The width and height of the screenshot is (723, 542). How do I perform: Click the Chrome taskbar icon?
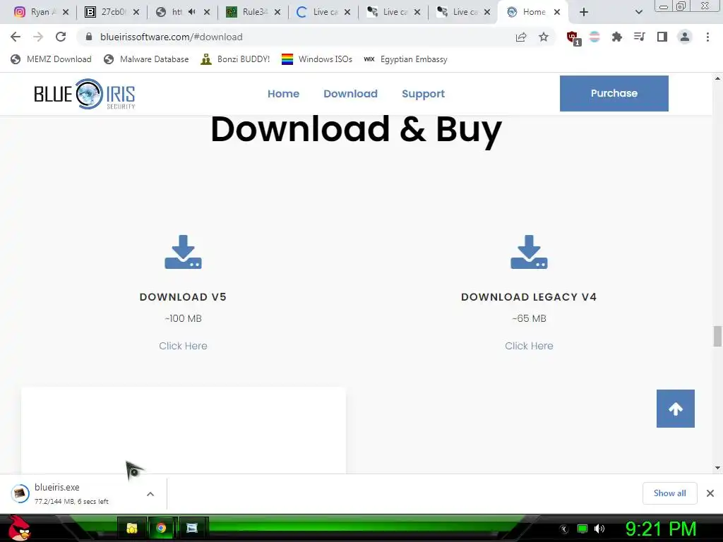point(161,528)
